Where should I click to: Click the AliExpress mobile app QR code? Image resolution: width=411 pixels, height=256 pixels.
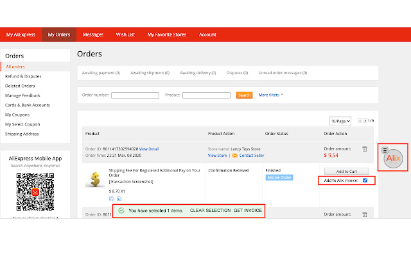(35, 192)
